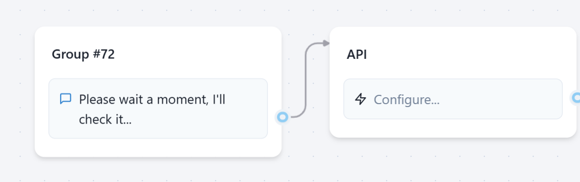
Task: Click the "check it..." line of the message
Action: 105,119
